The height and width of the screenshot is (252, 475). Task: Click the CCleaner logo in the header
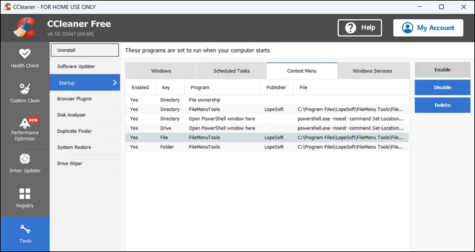pos(24,28)
